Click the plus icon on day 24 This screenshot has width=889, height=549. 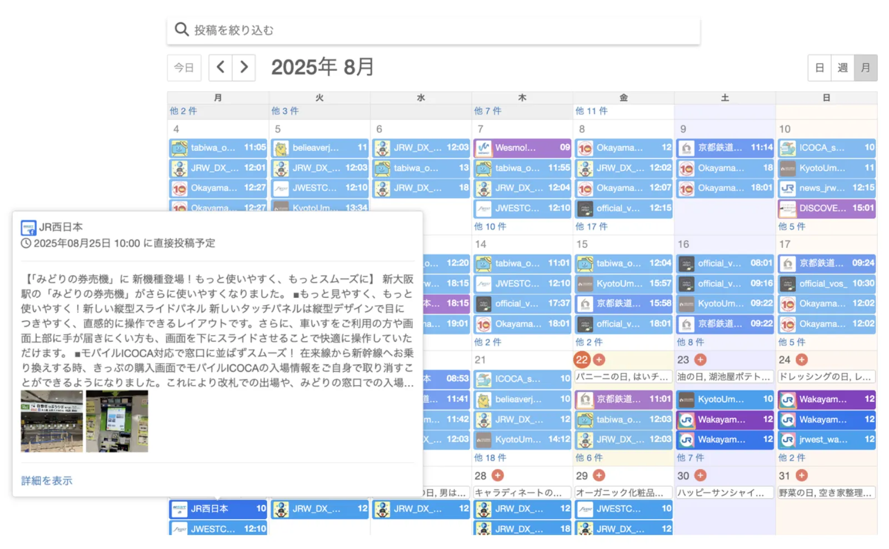(x=802, y=360)
